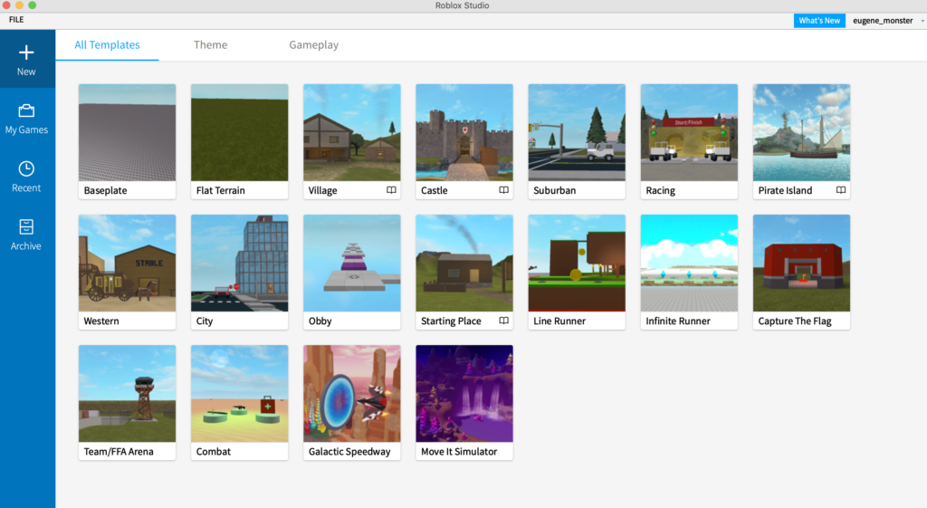
Task: Select the Infinite Runner template thumbnail
Action: 689,264
